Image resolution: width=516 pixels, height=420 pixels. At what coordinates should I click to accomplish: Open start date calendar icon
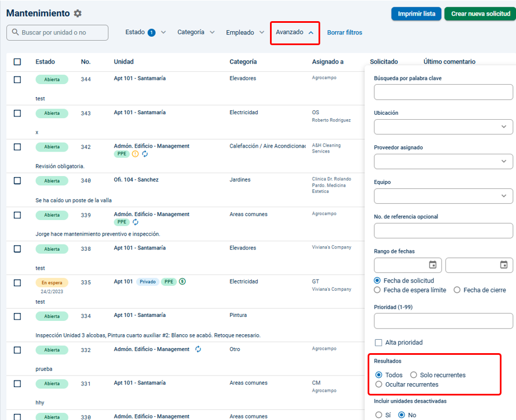point(433,265)
